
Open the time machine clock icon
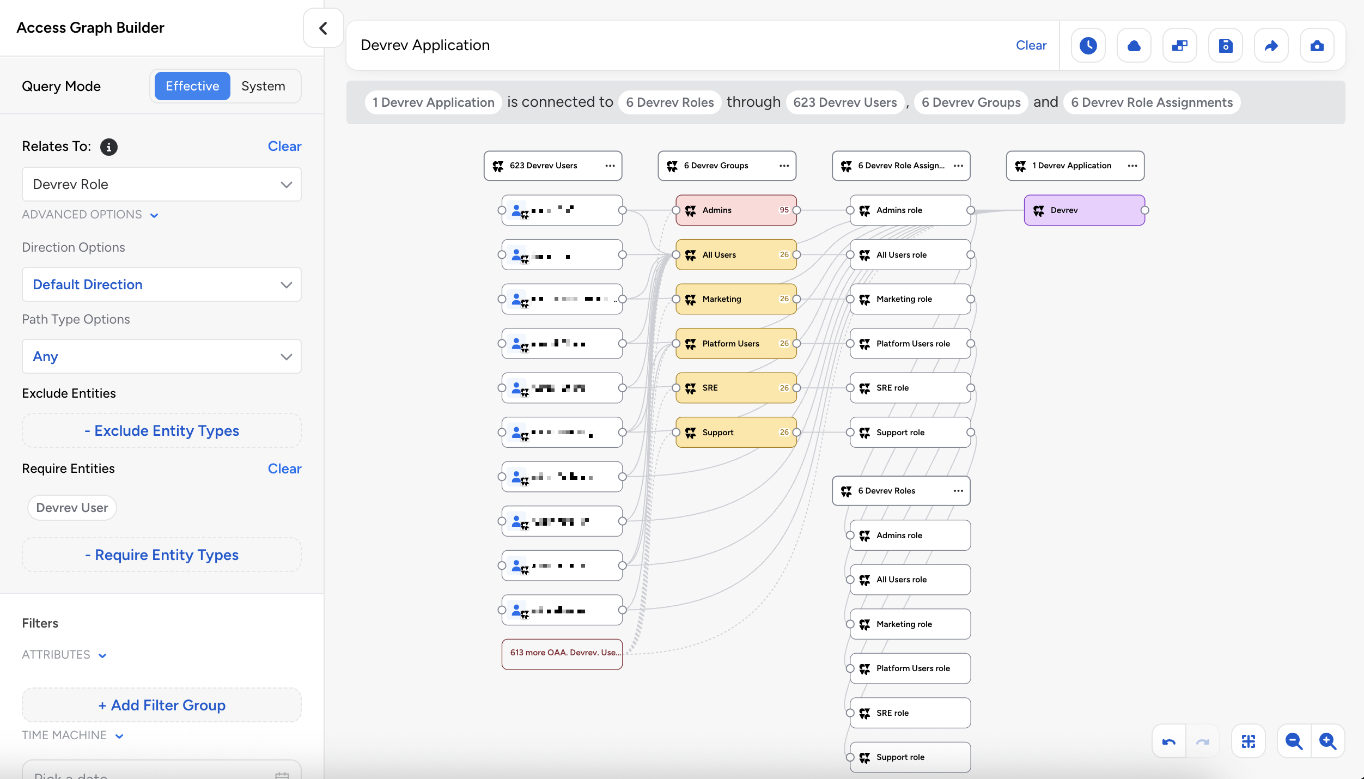(1088, 45)
